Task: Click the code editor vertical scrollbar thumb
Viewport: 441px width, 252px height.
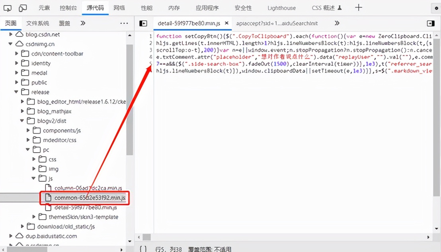Action: 436,117
